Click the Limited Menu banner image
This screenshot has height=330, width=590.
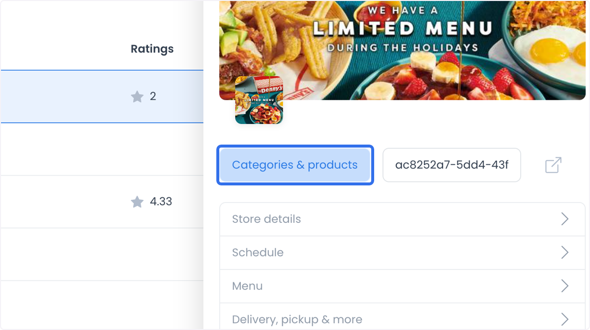click(x=402, y=50)
